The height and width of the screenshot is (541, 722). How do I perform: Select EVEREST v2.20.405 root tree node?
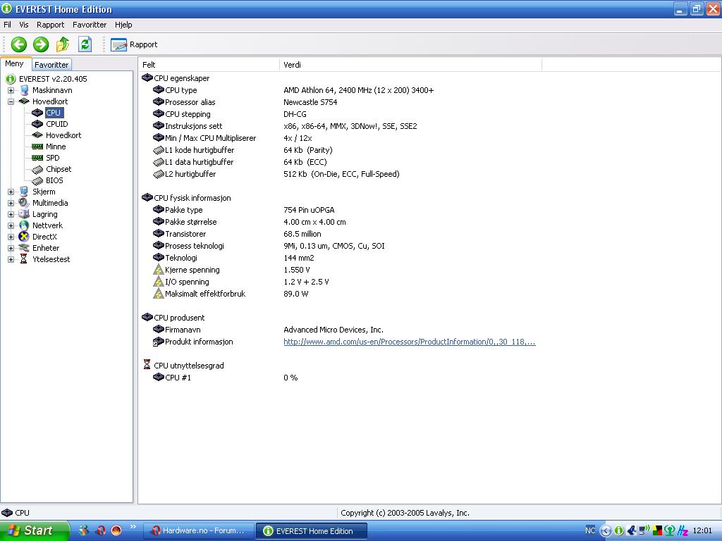click(x=53, y=79)
